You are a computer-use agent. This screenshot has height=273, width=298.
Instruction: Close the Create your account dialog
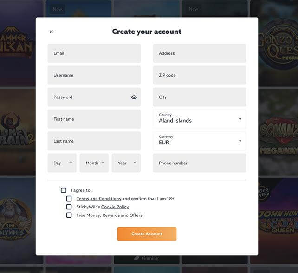coord(51,32)
